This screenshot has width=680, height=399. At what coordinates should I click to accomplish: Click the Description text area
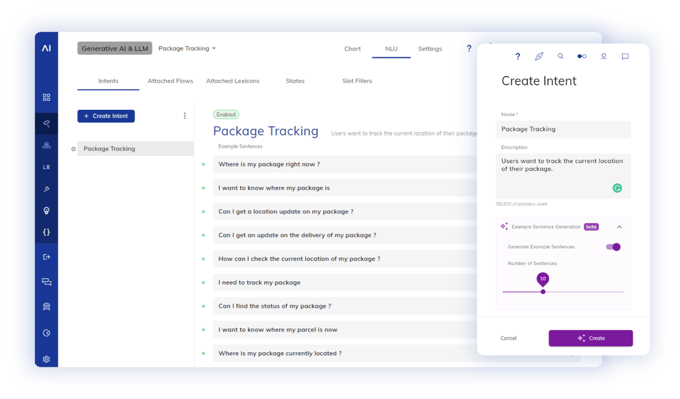coord(563,176)
